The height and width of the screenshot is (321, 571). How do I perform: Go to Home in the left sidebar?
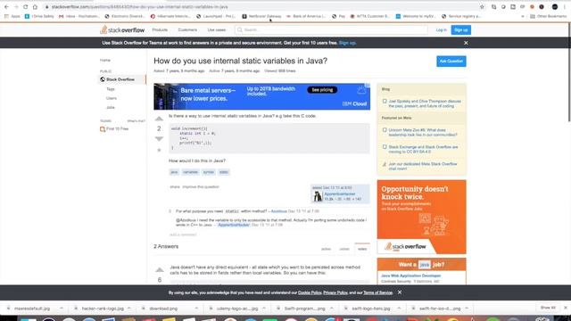105,60
